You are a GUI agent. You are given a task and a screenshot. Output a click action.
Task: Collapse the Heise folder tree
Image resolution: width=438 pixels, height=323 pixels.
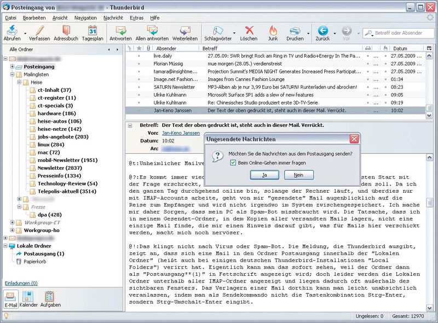point(20,82)
